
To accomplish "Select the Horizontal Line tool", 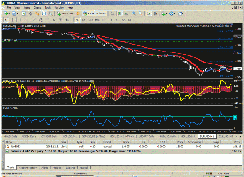I will click(27, 20).
